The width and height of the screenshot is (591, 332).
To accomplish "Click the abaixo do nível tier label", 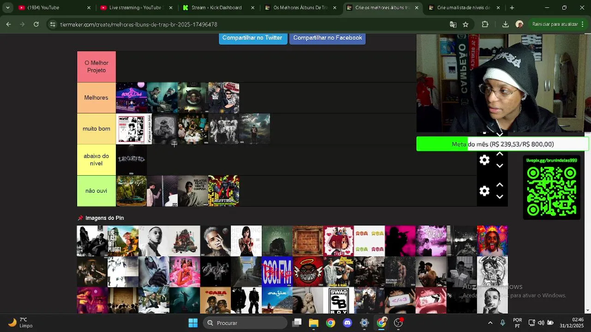I will click(x=96, y=160).
